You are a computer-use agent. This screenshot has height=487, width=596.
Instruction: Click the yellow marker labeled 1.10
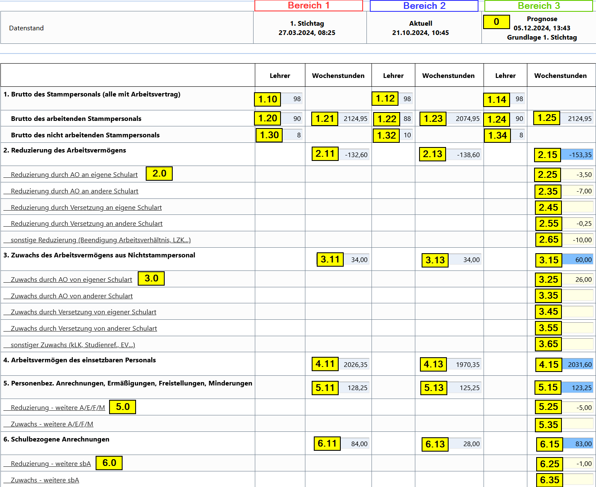click(x=267, y=99)
